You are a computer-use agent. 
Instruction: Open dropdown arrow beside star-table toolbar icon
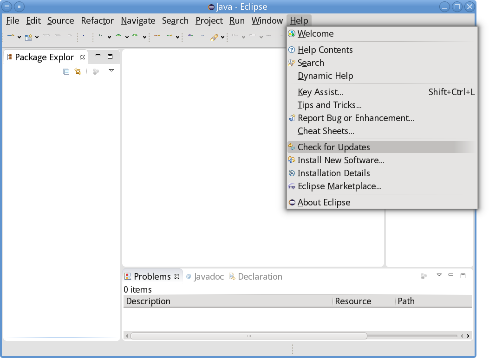pos(37,38)
